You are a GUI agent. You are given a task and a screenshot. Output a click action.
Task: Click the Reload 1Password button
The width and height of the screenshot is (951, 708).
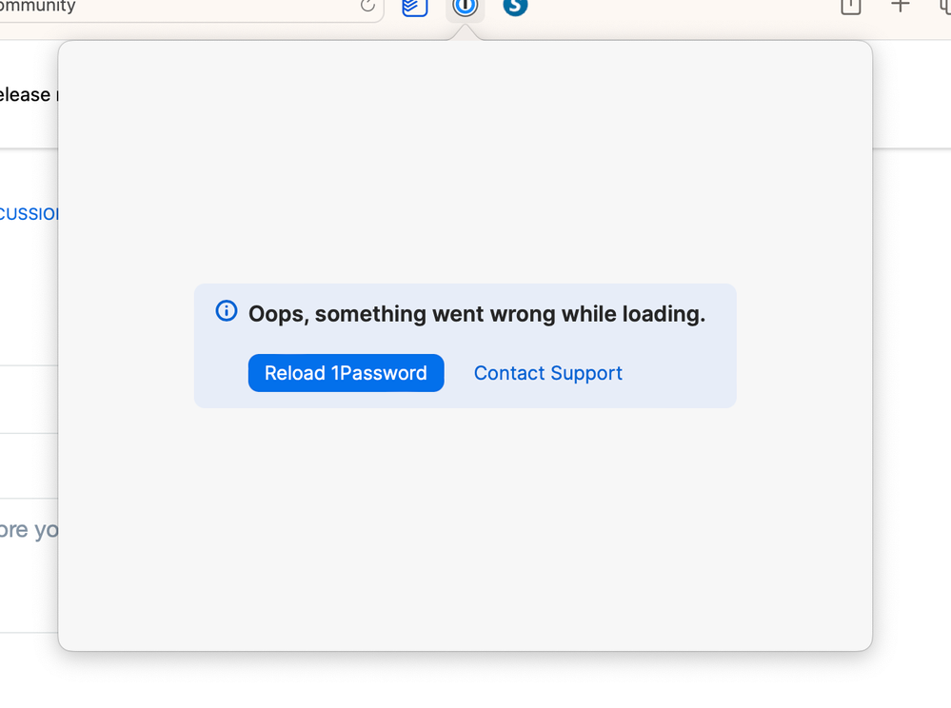point(346,373)
